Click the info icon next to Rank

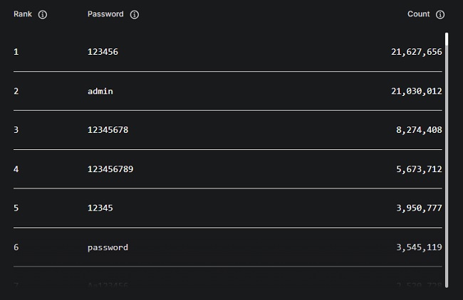pos(43,14)
